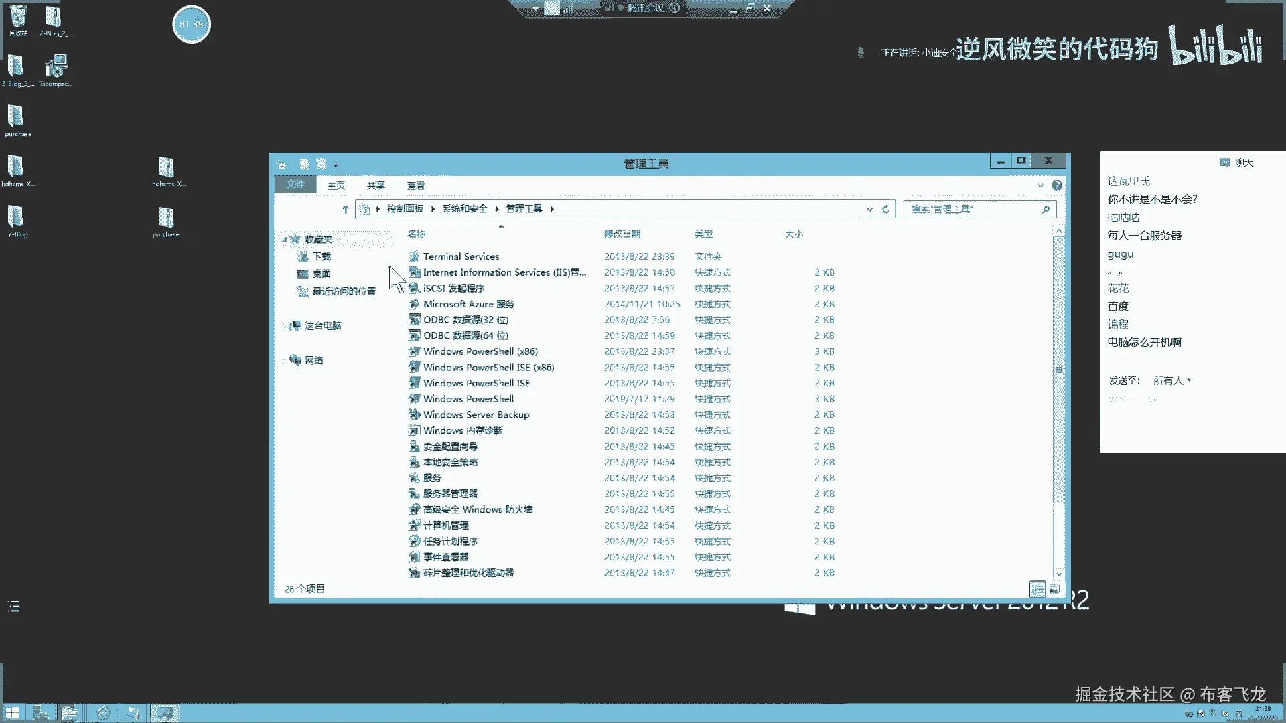Open Windows PowerShell ISE (x86) shortcut
The image size is (1286, 723).
point(488,368)
